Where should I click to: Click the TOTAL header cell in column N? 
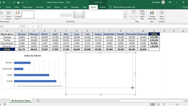[154, 34]
